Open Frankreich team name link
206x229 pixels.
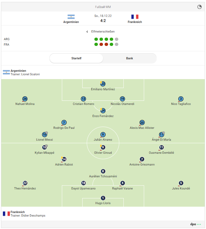tap(135, 22)
